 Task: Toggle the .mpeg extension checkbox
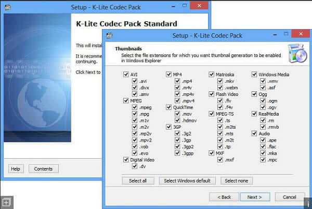coord(135,107)
